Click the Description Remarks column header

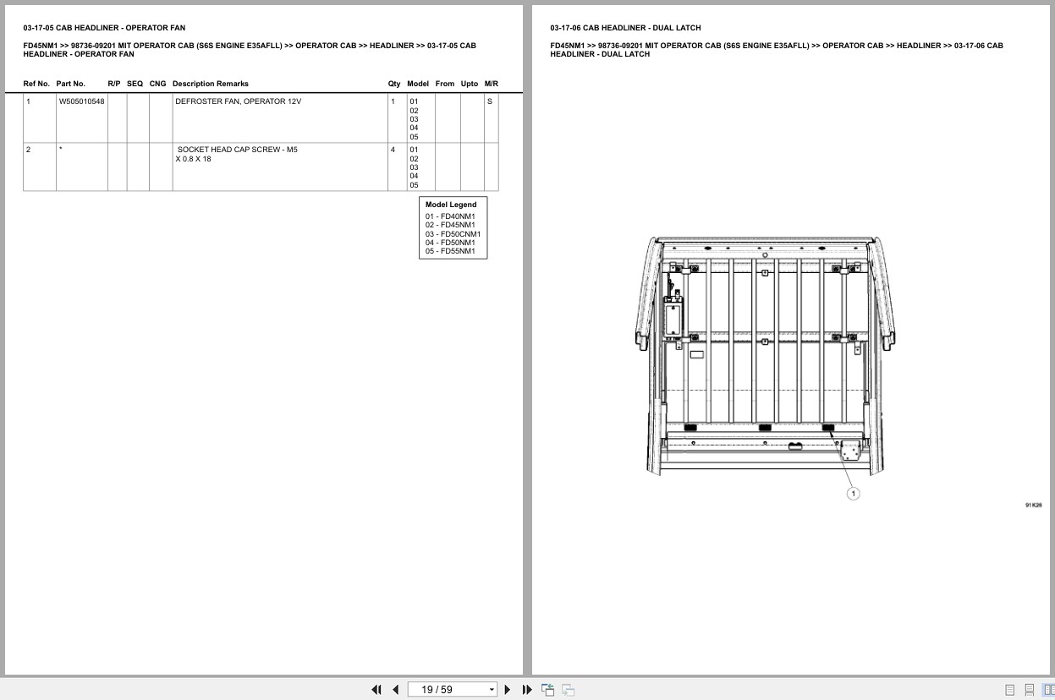tap(211, 84)
